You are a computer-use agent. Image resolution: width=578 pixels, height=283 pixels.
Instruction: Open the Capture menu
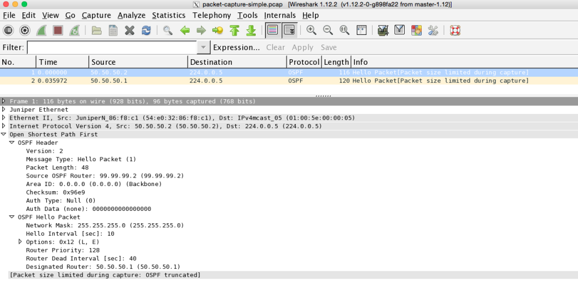(96, 15)
